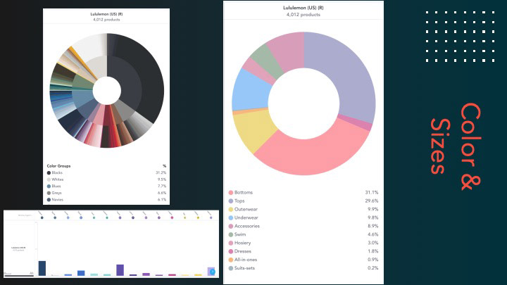The height and width of the screenshot is (285, 507).
Task: Click the 9.9% value for Outerwear
Action: [x=373, y=209]
